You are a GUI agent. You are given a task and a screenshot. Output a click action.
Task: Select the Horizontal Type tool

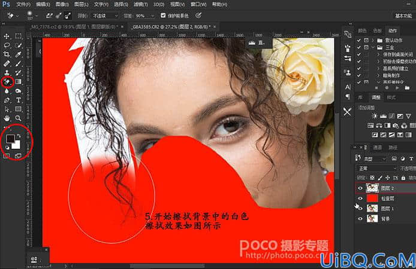19,100
